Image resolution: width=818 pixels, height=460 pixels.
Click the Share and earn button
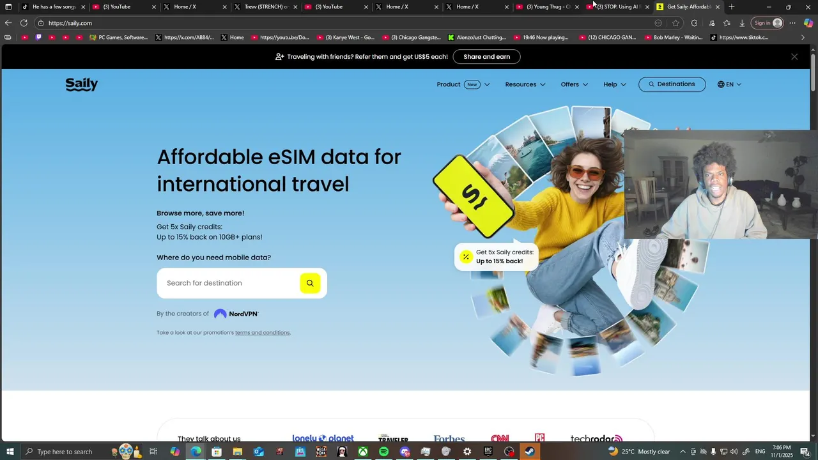click(486, 57)
